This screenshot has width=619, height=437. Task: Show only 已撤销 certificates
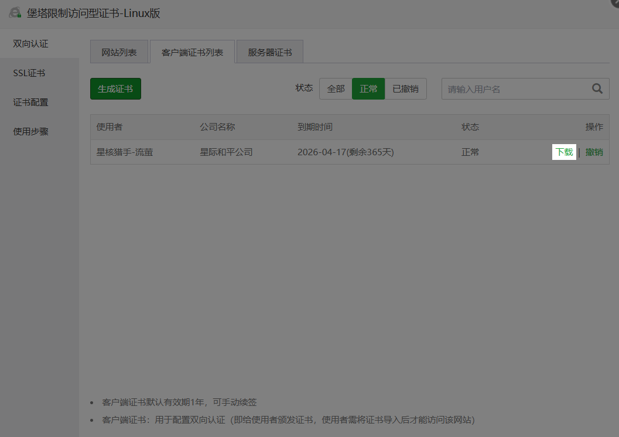(407, 88)
